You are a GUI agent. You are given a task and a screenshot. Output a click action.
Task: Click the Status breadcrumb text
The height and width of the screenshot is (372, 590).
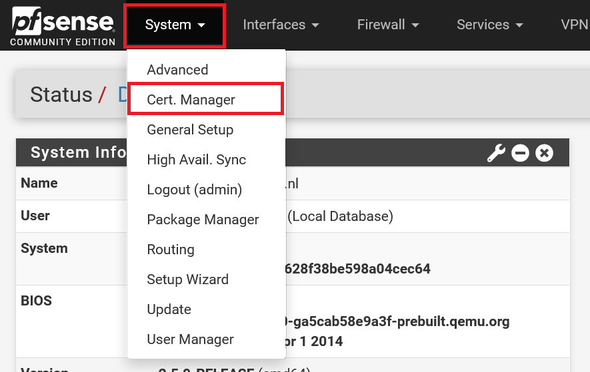(61, 95)
